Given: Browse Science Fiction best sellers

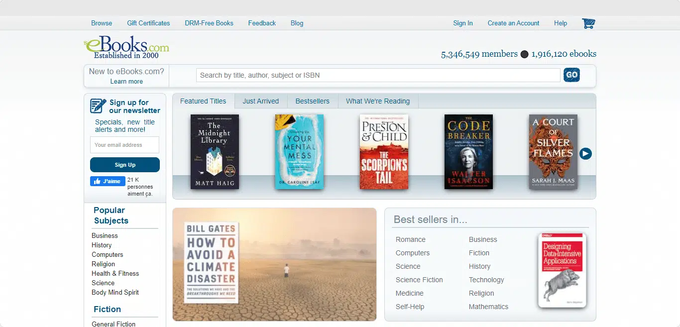Looking at the screenshot, I should point(419,280).
